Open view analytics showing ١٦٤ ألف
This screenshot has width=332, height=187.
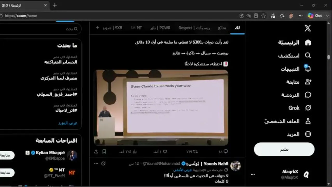(x=127, y=151)
